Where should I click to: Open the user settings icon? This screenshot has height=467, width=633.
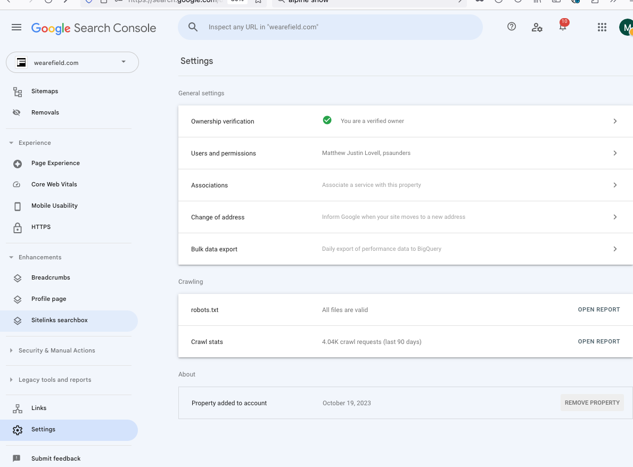[x=537, y=27]
